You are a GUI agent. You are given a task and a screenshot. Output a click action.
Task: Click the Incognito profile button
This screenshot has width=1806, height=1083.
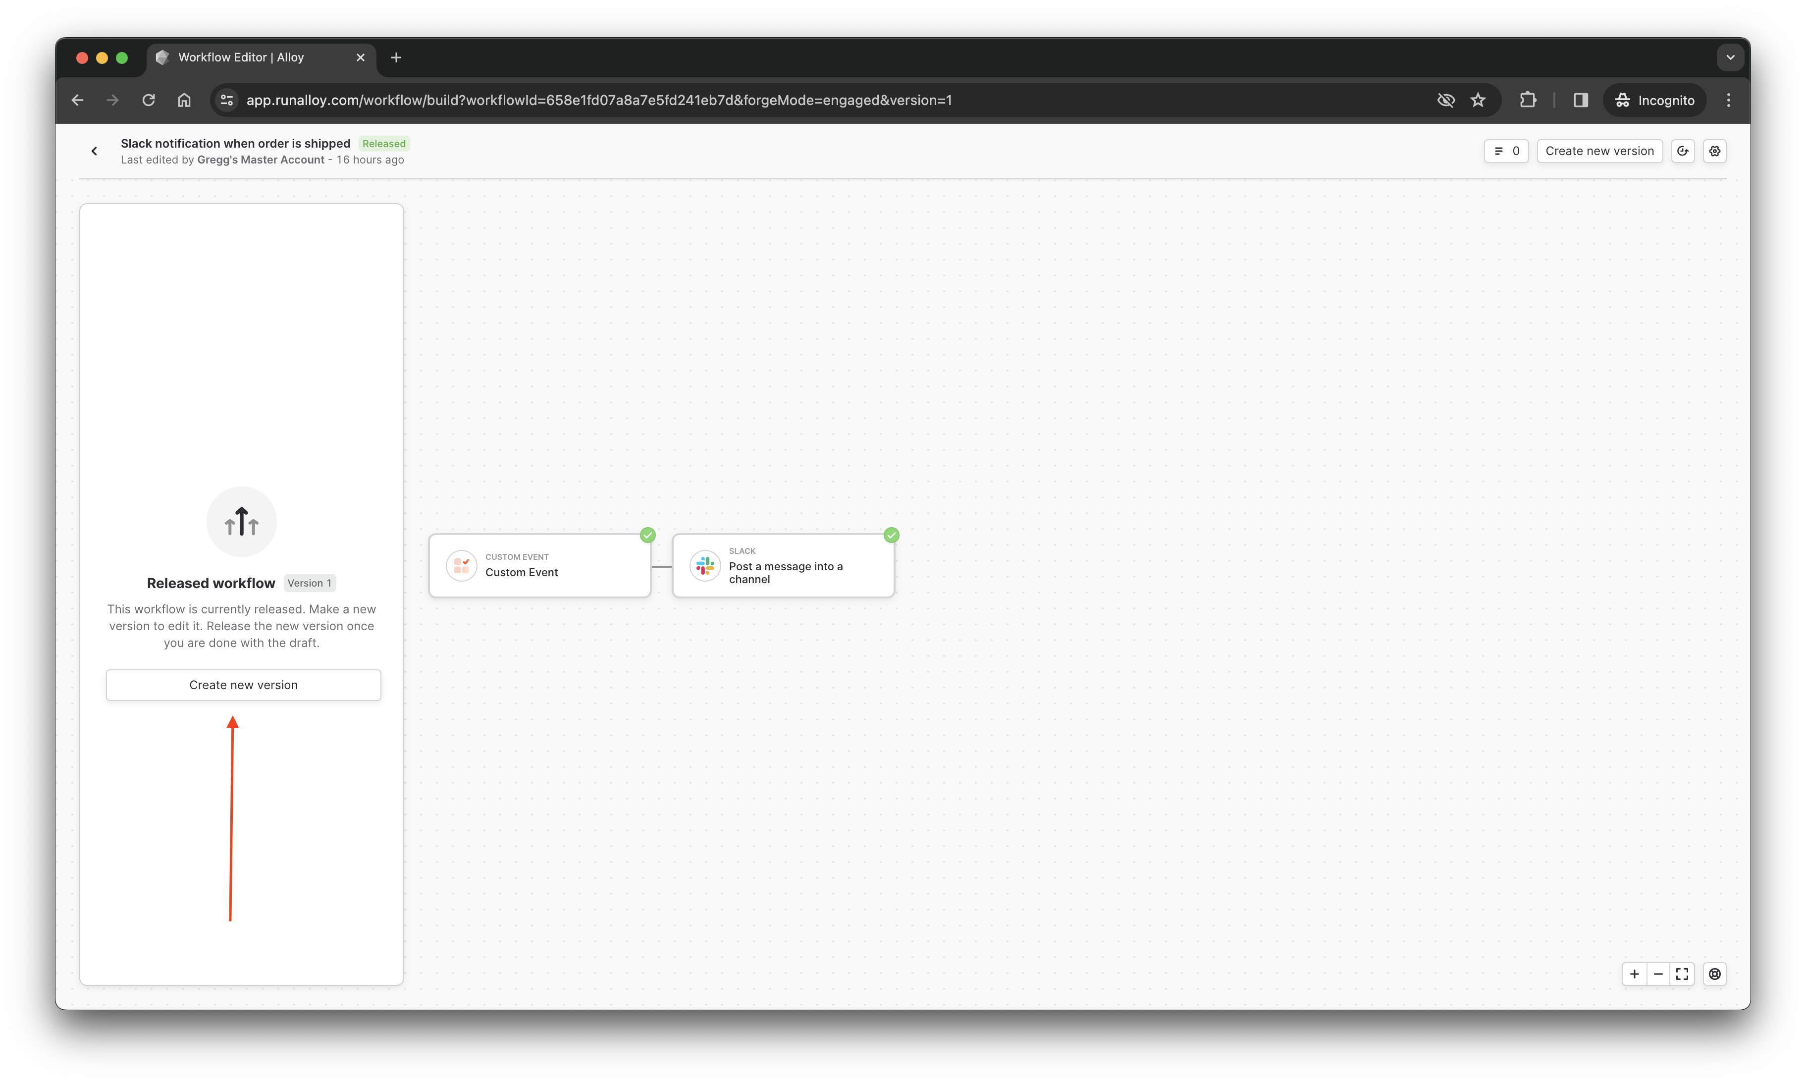point(1654,100)
